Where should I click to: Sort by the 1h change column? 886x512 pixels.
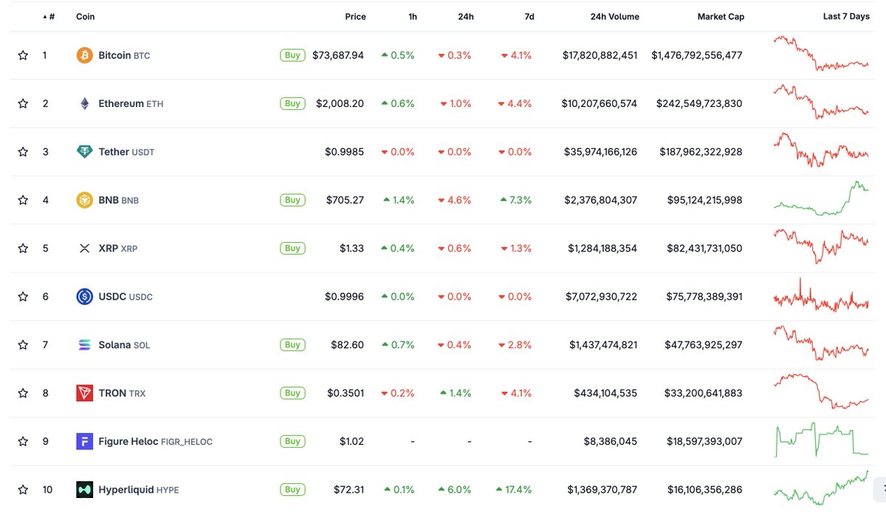click(x=412, y=16)
